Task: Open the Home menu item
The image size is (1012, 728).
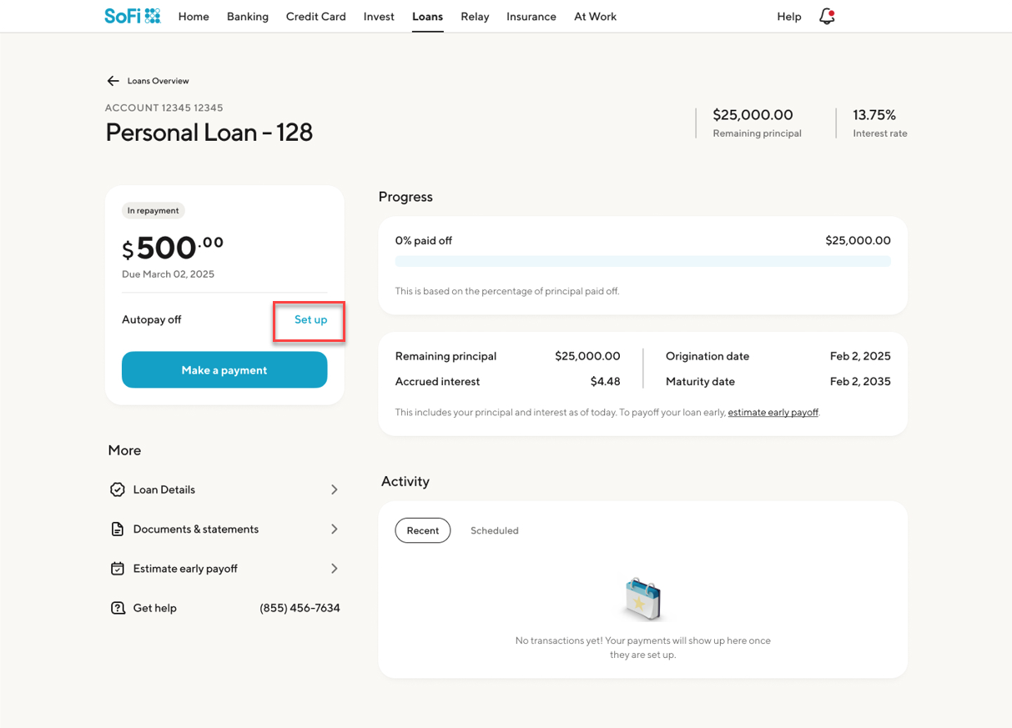Action: tap(194, 17)
